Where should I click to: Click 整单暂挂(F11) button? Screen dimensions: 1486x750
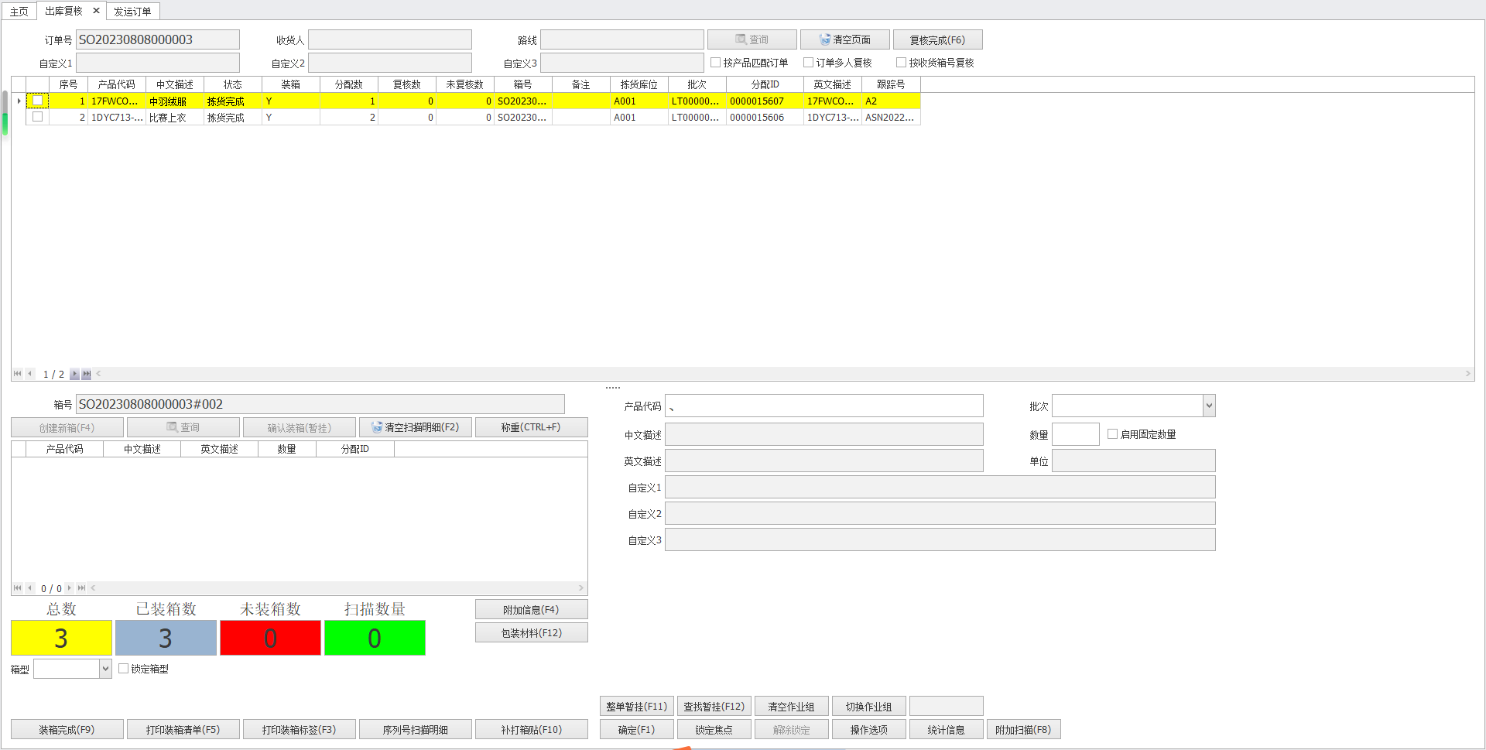(637, 707)
